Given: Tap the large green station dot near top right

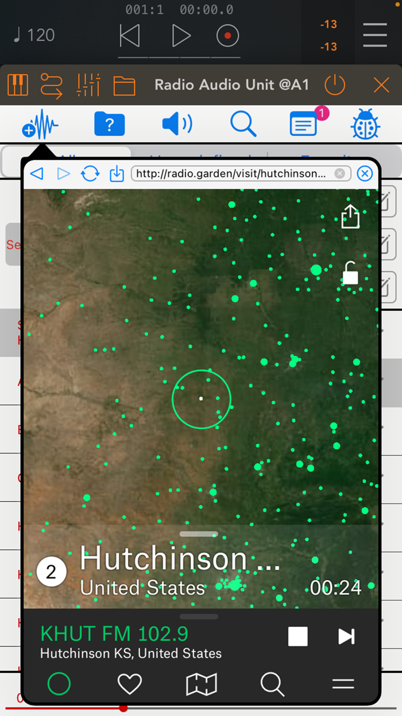Looking at the screenshot, I should pyautogui.click(x=316, y=269).
